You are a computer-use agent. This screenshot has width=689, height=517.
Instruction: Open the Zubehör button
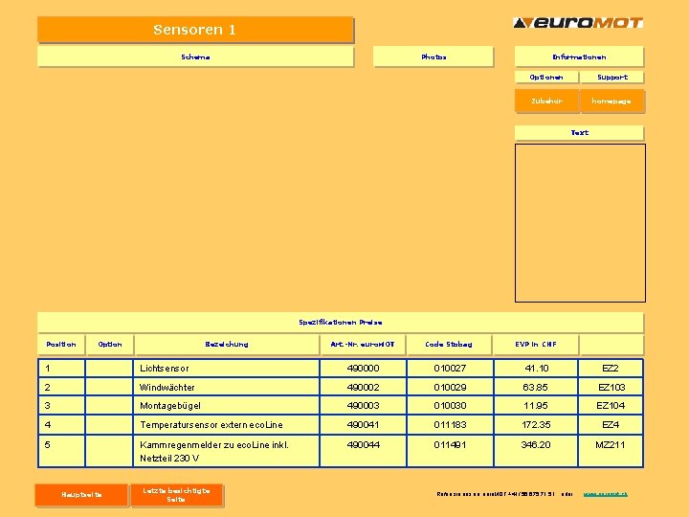click(x=546, y=101)
